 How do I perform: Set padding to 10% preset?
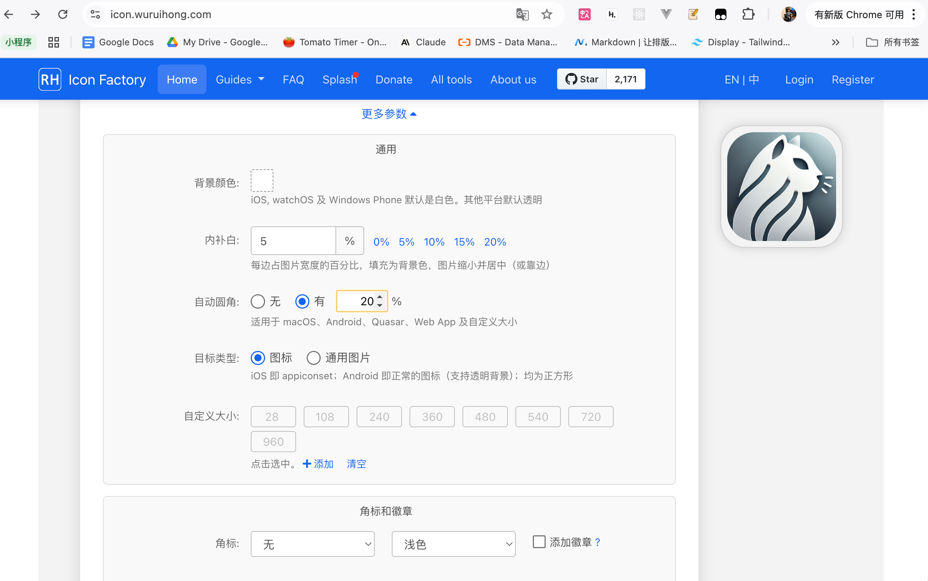coord(434,242)
